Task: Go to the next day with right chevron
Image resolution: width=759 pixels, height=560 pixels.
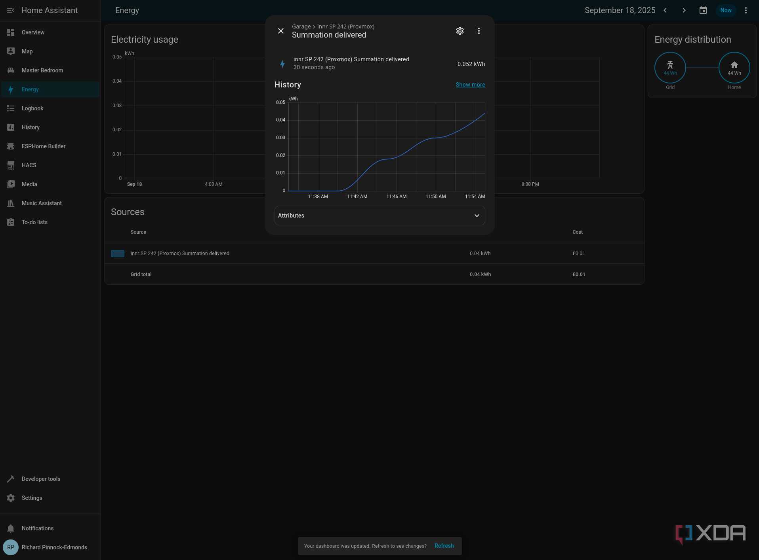Action: (684, 10)
